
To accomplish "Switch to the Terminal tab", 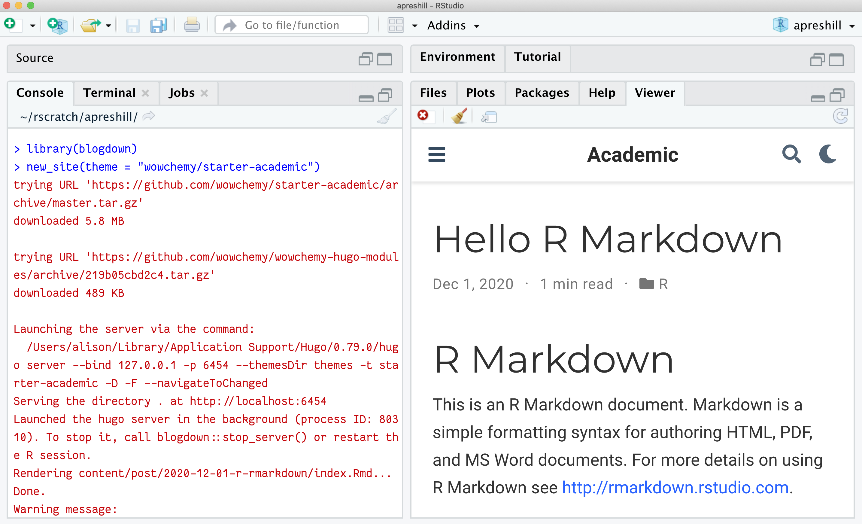I will (x=109, y=93).
